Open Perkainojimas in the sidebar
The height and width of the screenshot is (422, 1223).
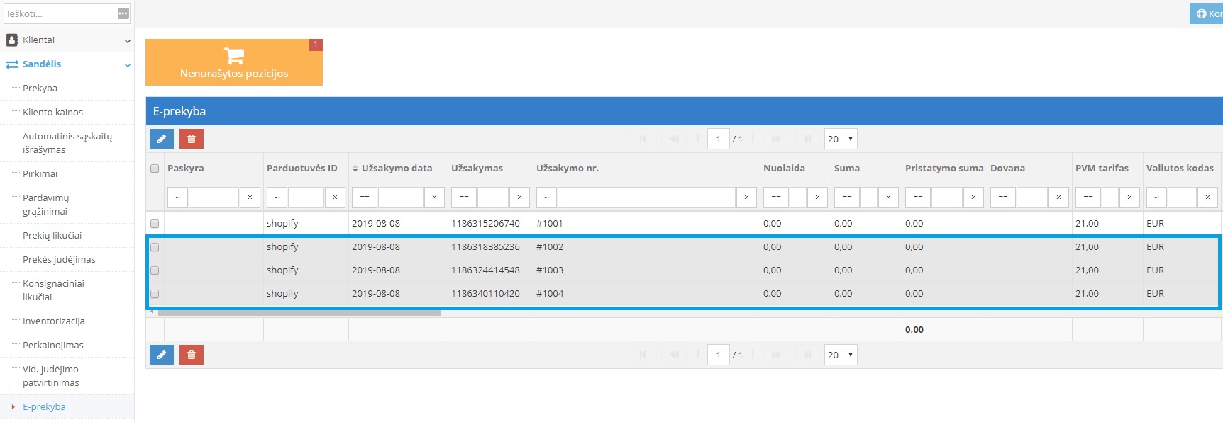pyautogui.click(x=53, y=346)
